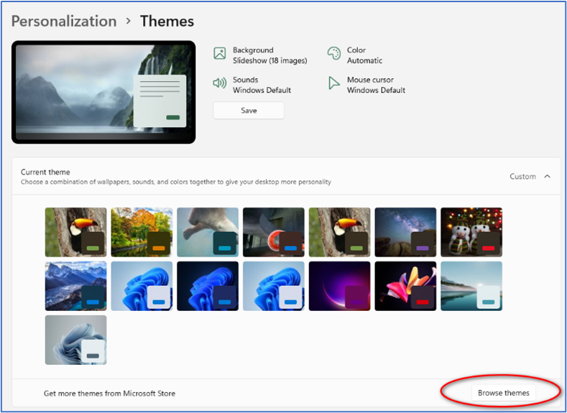The height and width of the screenshot is (413, 567).
Task: Click the Sounds speaker icon
Action: (x=220, y=83)
